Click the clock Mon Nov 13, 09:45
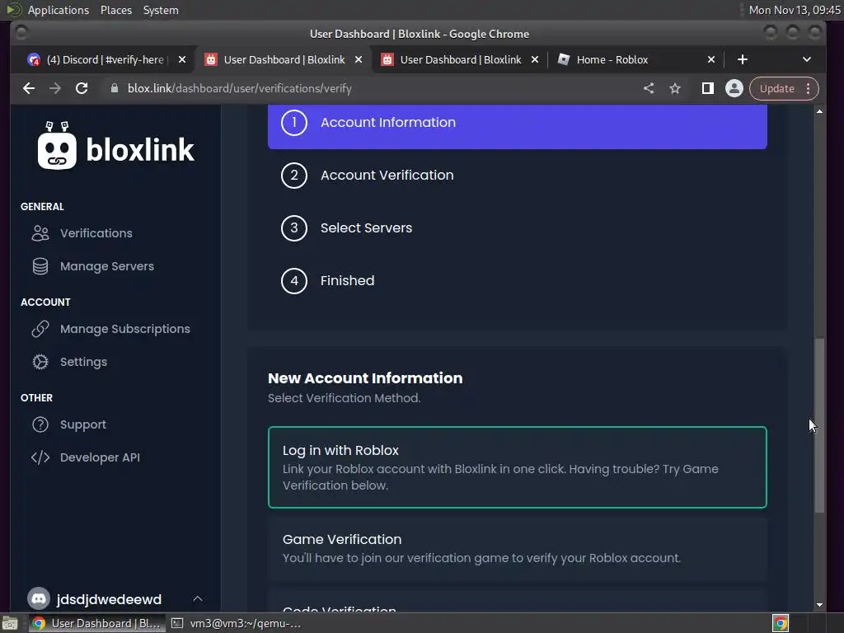The height and width of the screenshot is (633, 844). coord(795,10)
